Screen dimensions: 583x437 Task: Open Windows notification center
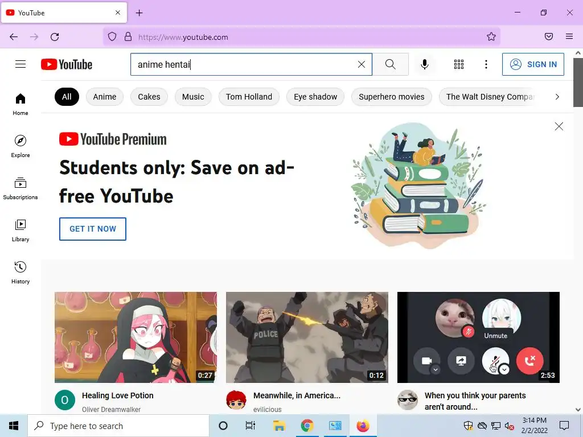(564, 426)
